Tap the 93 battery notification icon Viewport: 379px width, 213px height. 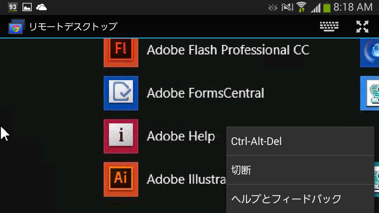13,7
